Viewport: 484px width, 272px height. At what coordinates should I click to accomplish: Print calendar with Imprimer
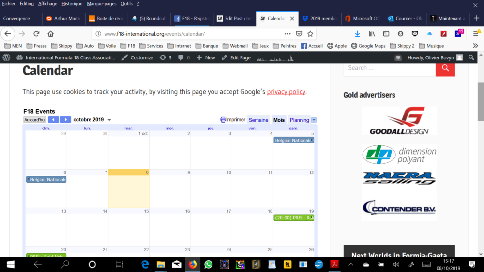[233, 119]
